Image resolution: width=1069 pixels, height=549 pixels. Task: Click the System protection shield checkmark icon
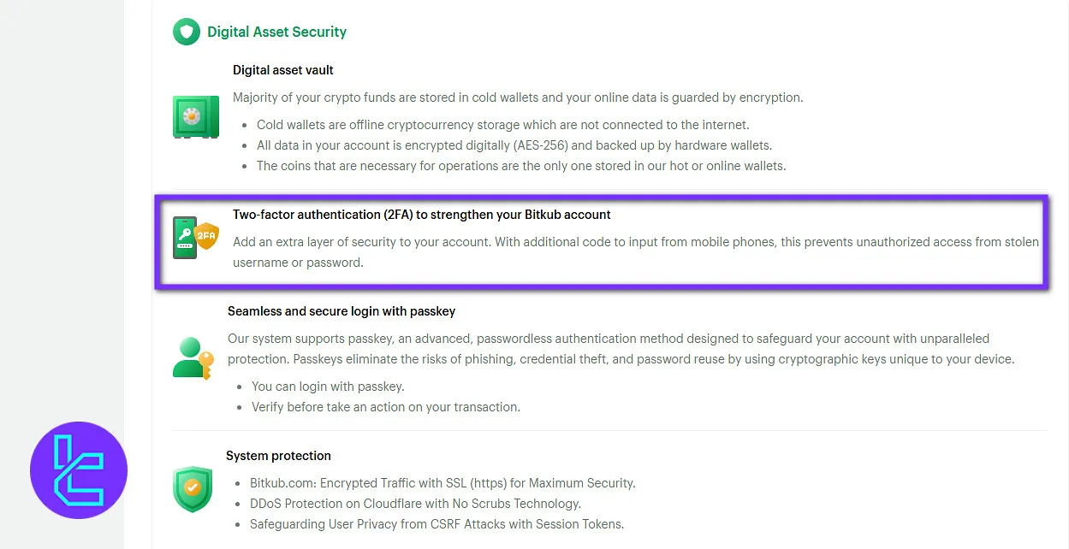pos(193,489)
